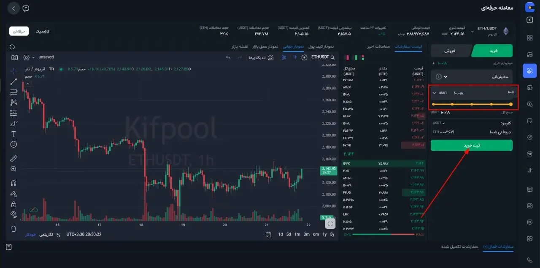
Task: Click the trash remove drawings icon
Action: 13,229
